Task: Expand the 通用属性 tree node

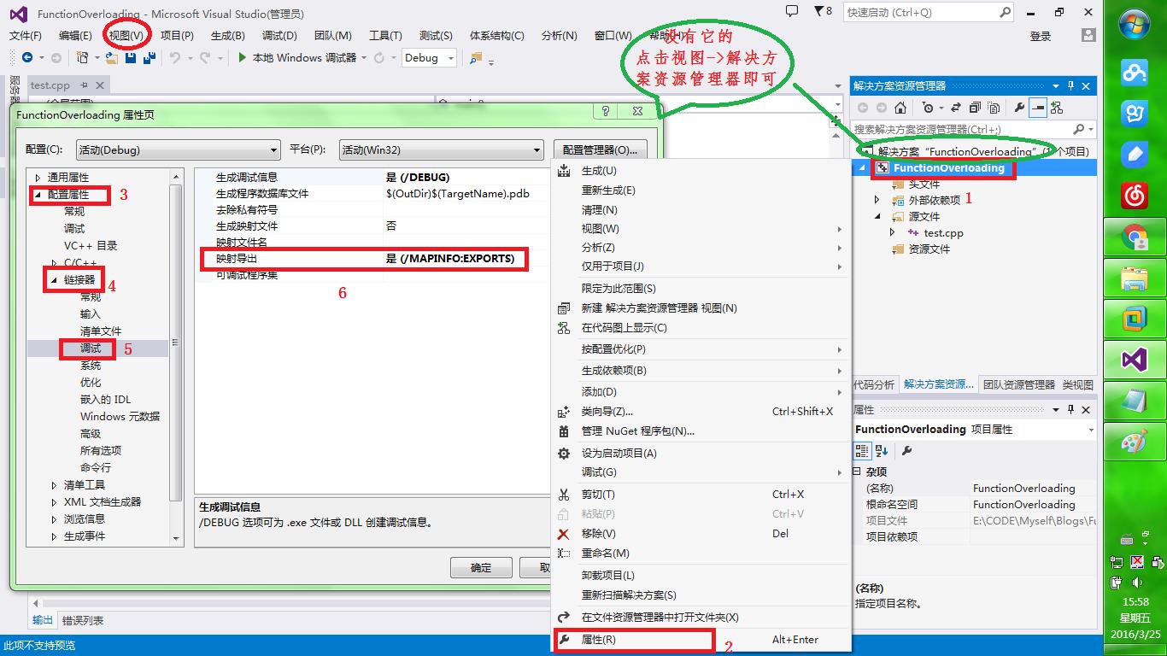Action: coord(38,178)
